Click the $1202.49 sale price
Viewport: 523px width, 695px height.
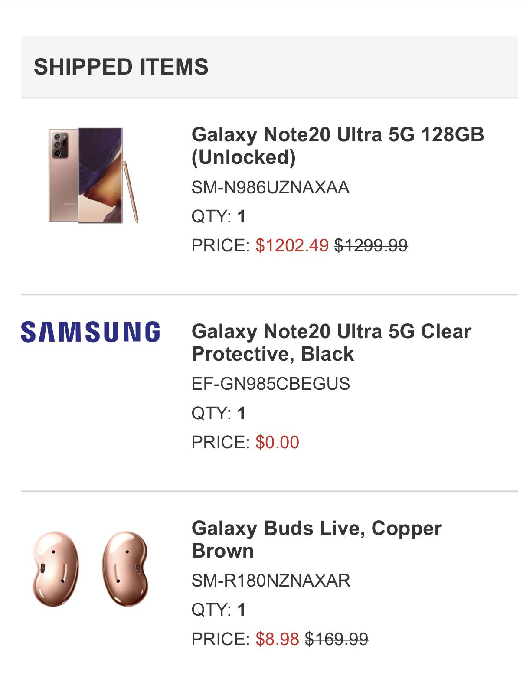292,245
